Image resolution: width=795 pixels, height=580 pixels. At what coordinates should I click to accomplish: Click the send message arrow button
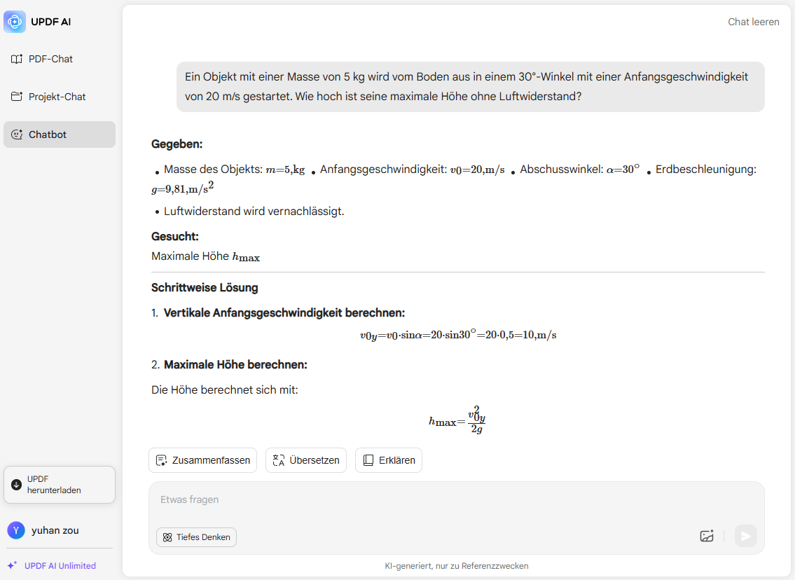(x=746, y=536)
